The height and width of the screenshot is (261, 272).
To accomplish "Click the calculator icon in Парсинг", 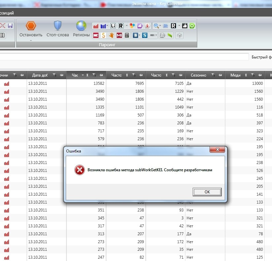I will (x=127, y=35).
